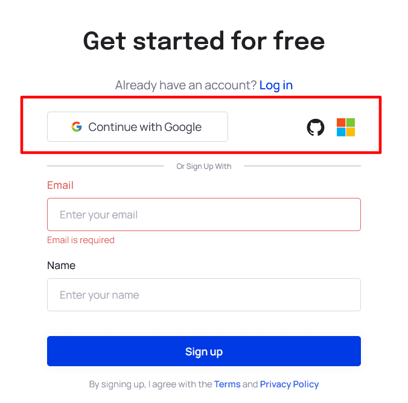Image resolution: width=408 pixels, height=403 pixels.
Task: Click the divider line left of 'Or Sign Up With'
Action: pyautogui.click(x=106, y=166)
